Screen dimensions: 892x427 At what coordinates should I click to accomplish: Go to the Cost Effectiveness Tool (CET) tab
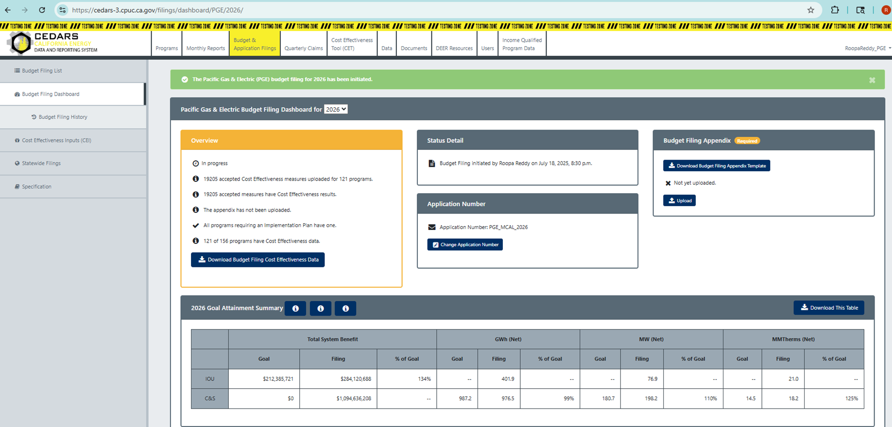(352, 44)
